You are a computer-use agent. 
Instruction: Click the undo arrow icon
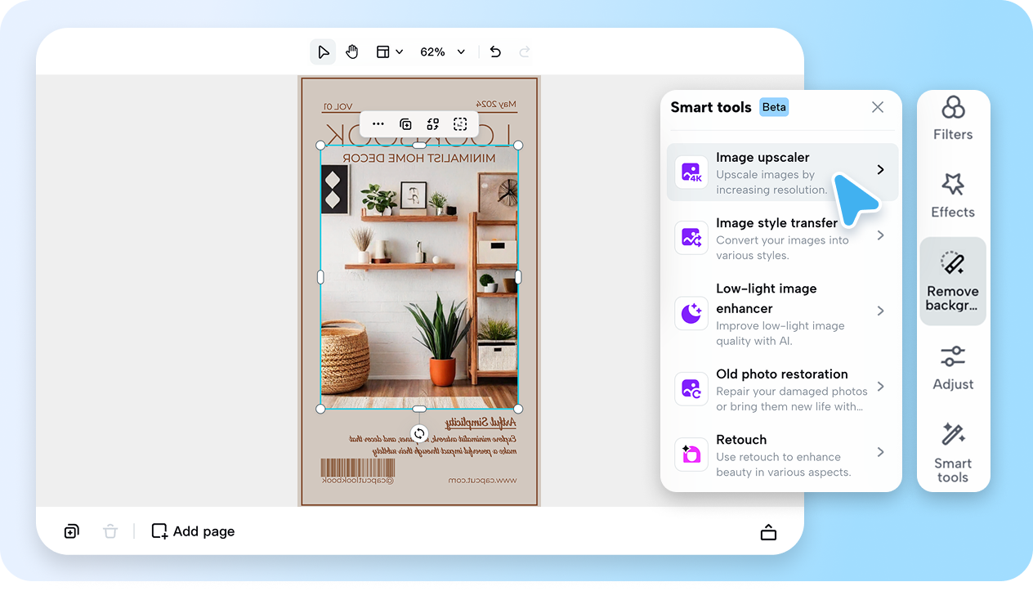point(494,51)
